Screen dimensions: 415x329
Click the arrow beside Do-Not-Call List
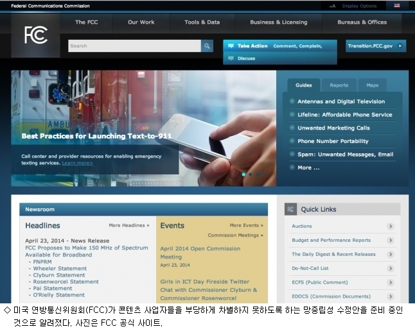[x=391, y=269]
